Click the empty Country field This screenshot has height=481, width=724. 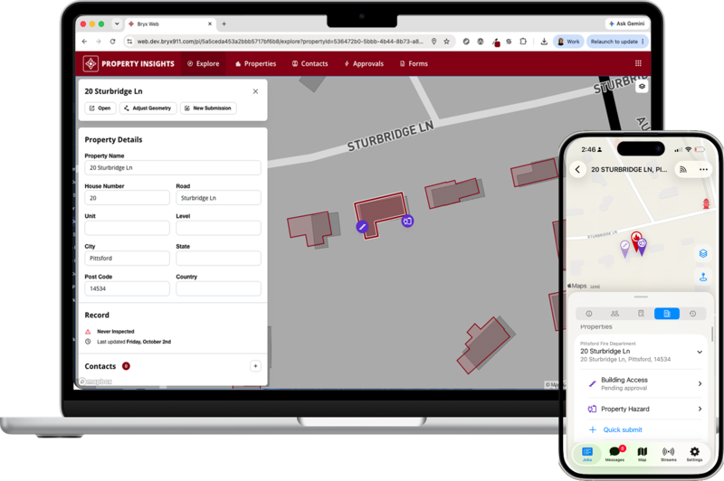pos(218,288)
